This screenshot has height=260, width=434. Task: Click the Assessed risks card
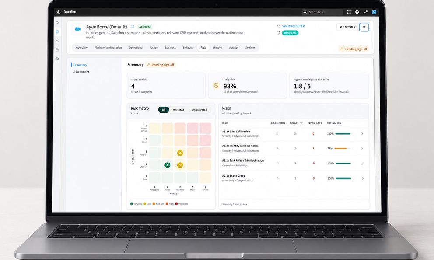point(166,86)
